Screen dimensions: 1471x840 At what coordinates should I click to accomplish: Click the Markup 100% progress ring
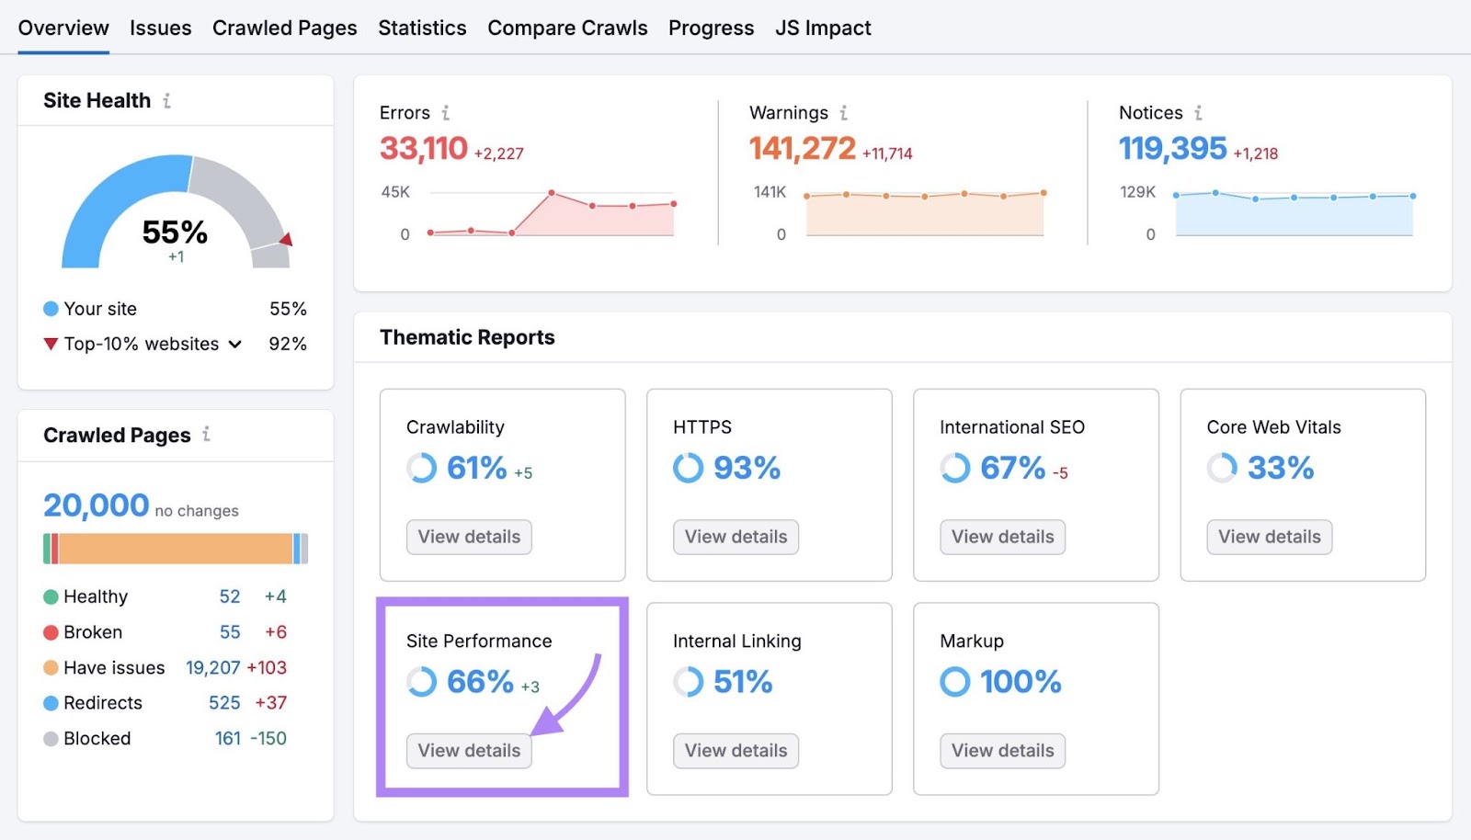click(953, 682)
